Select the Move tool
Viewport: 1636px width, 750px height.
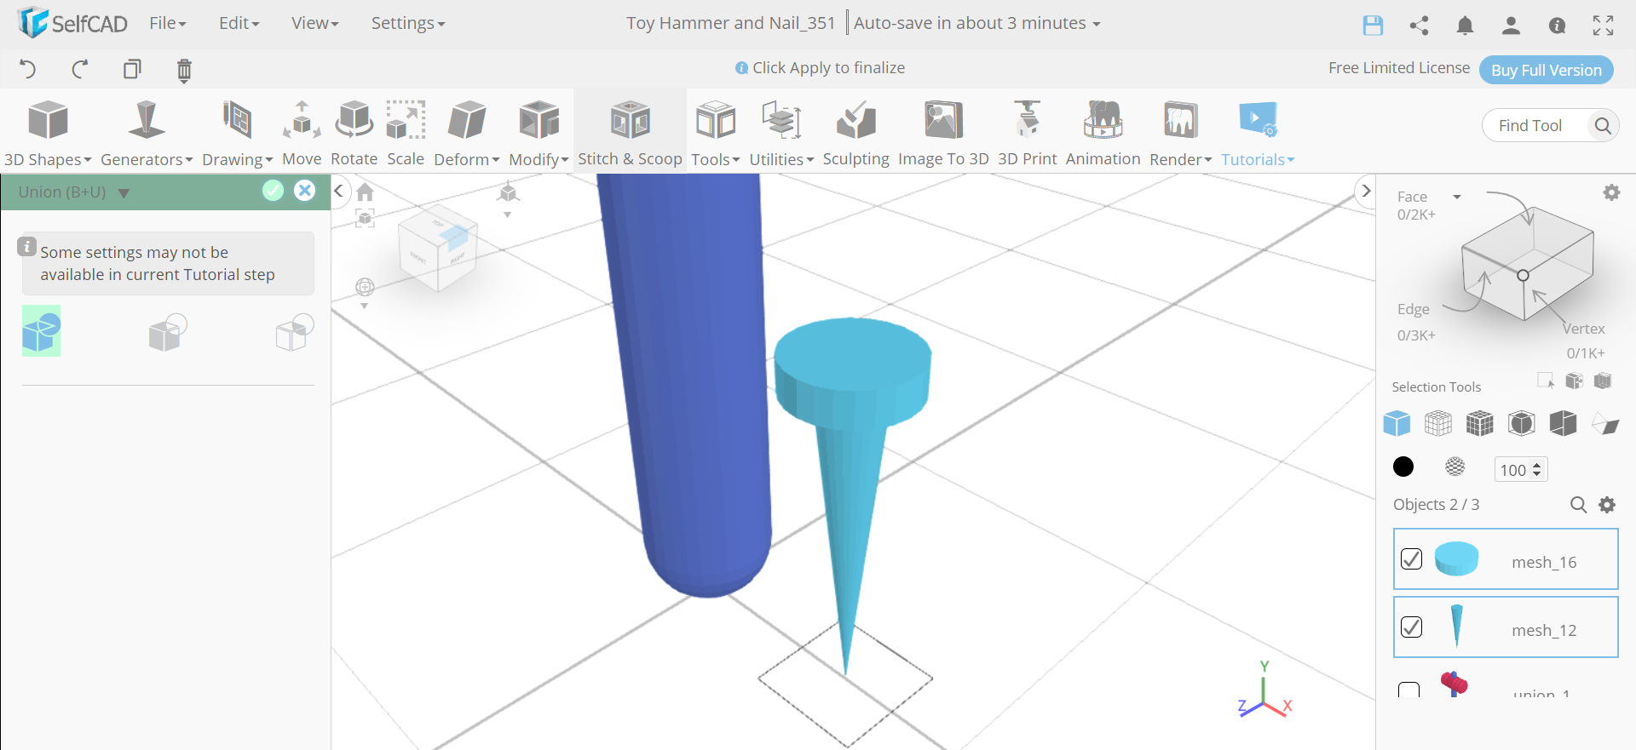click(302, 134)
